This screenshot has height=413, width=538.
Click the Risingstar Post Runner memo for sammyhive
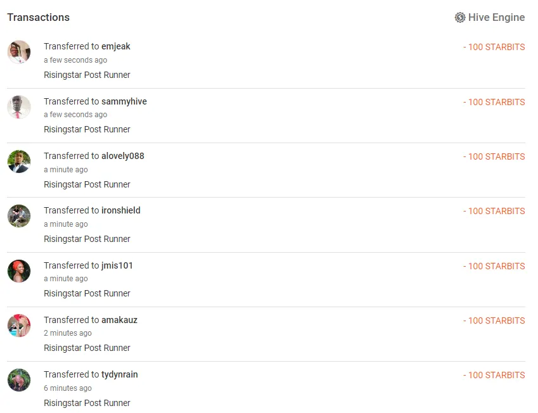pos(87,129)
